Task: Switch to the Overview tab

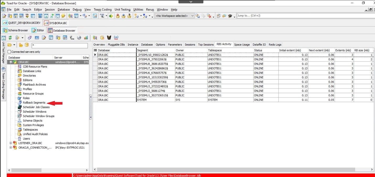Action: (99, 45)
